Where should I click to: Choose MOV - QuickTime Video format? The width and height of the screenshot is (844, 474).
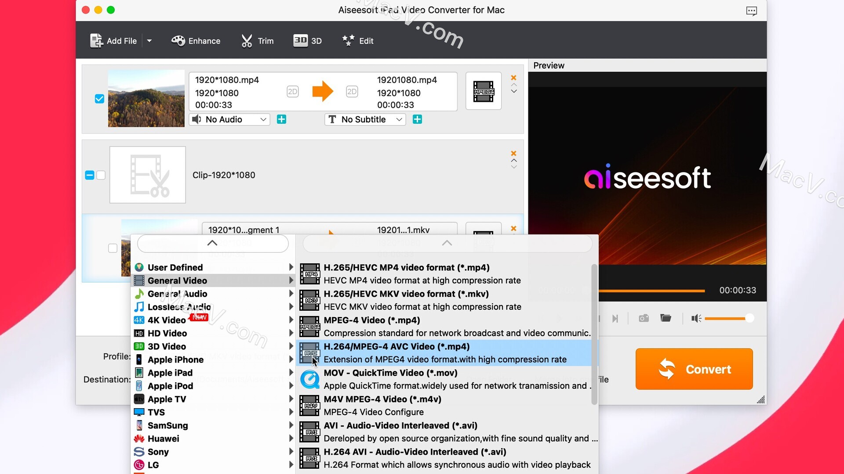click(444, 379)
